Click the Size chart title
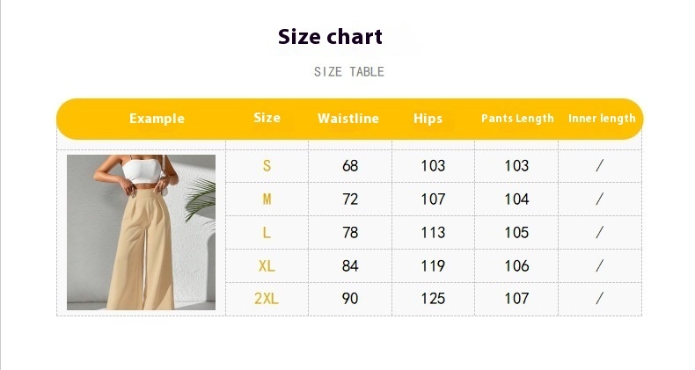The image size is (695, 370). click(x=330, y=37)
